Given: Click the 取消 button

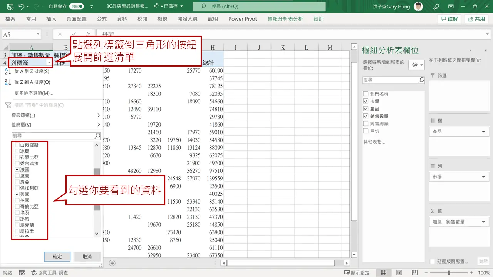Looking at the screenshot, I should click(x=87, y=257).
